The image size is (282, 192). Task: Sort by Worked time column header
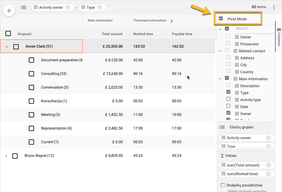[x=143, y=34]
